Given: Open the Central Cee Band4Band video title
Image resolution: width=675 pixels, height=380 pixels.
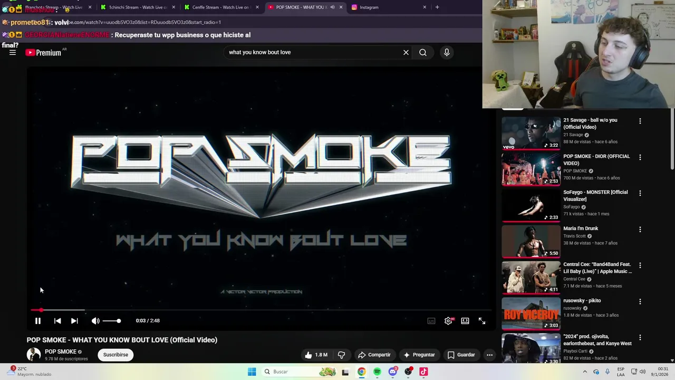Looking at the screenshot, I should pyautogui.click(x=597, y=268).
